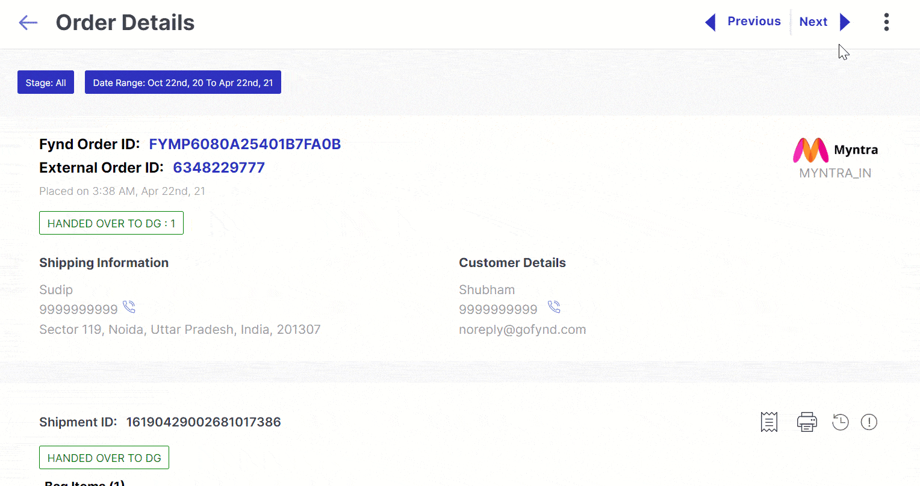Click the back arrow icon
The image size is (920, 486).
[x=28, y=23]
